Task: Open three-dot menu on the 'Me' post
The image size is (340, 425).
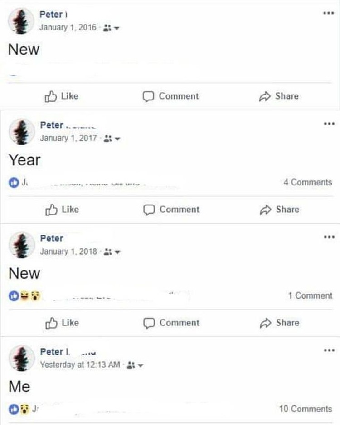Action: (329, 350)
